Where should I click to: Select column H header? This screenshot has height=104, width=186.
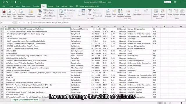[x=123, y=27]
